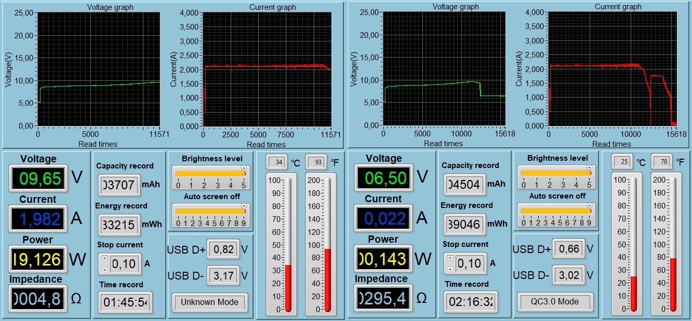Click the USB D+ field showing 0,82 V
This screenshot has height=321, width=692.
click(223, 249)
